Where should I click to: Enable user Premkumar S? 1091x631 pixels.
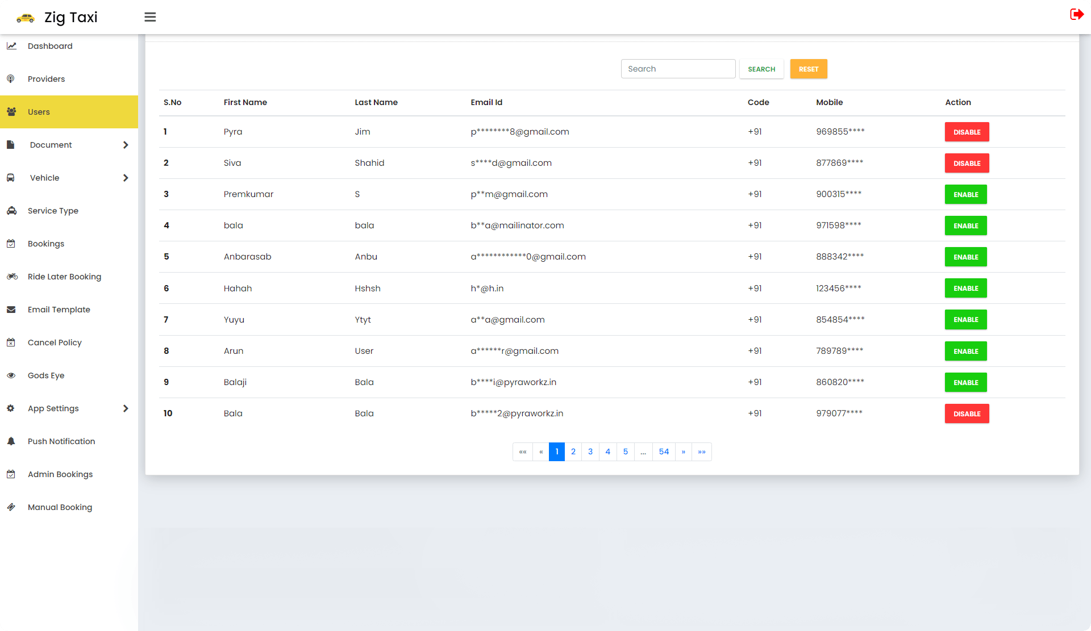(965, 194)
